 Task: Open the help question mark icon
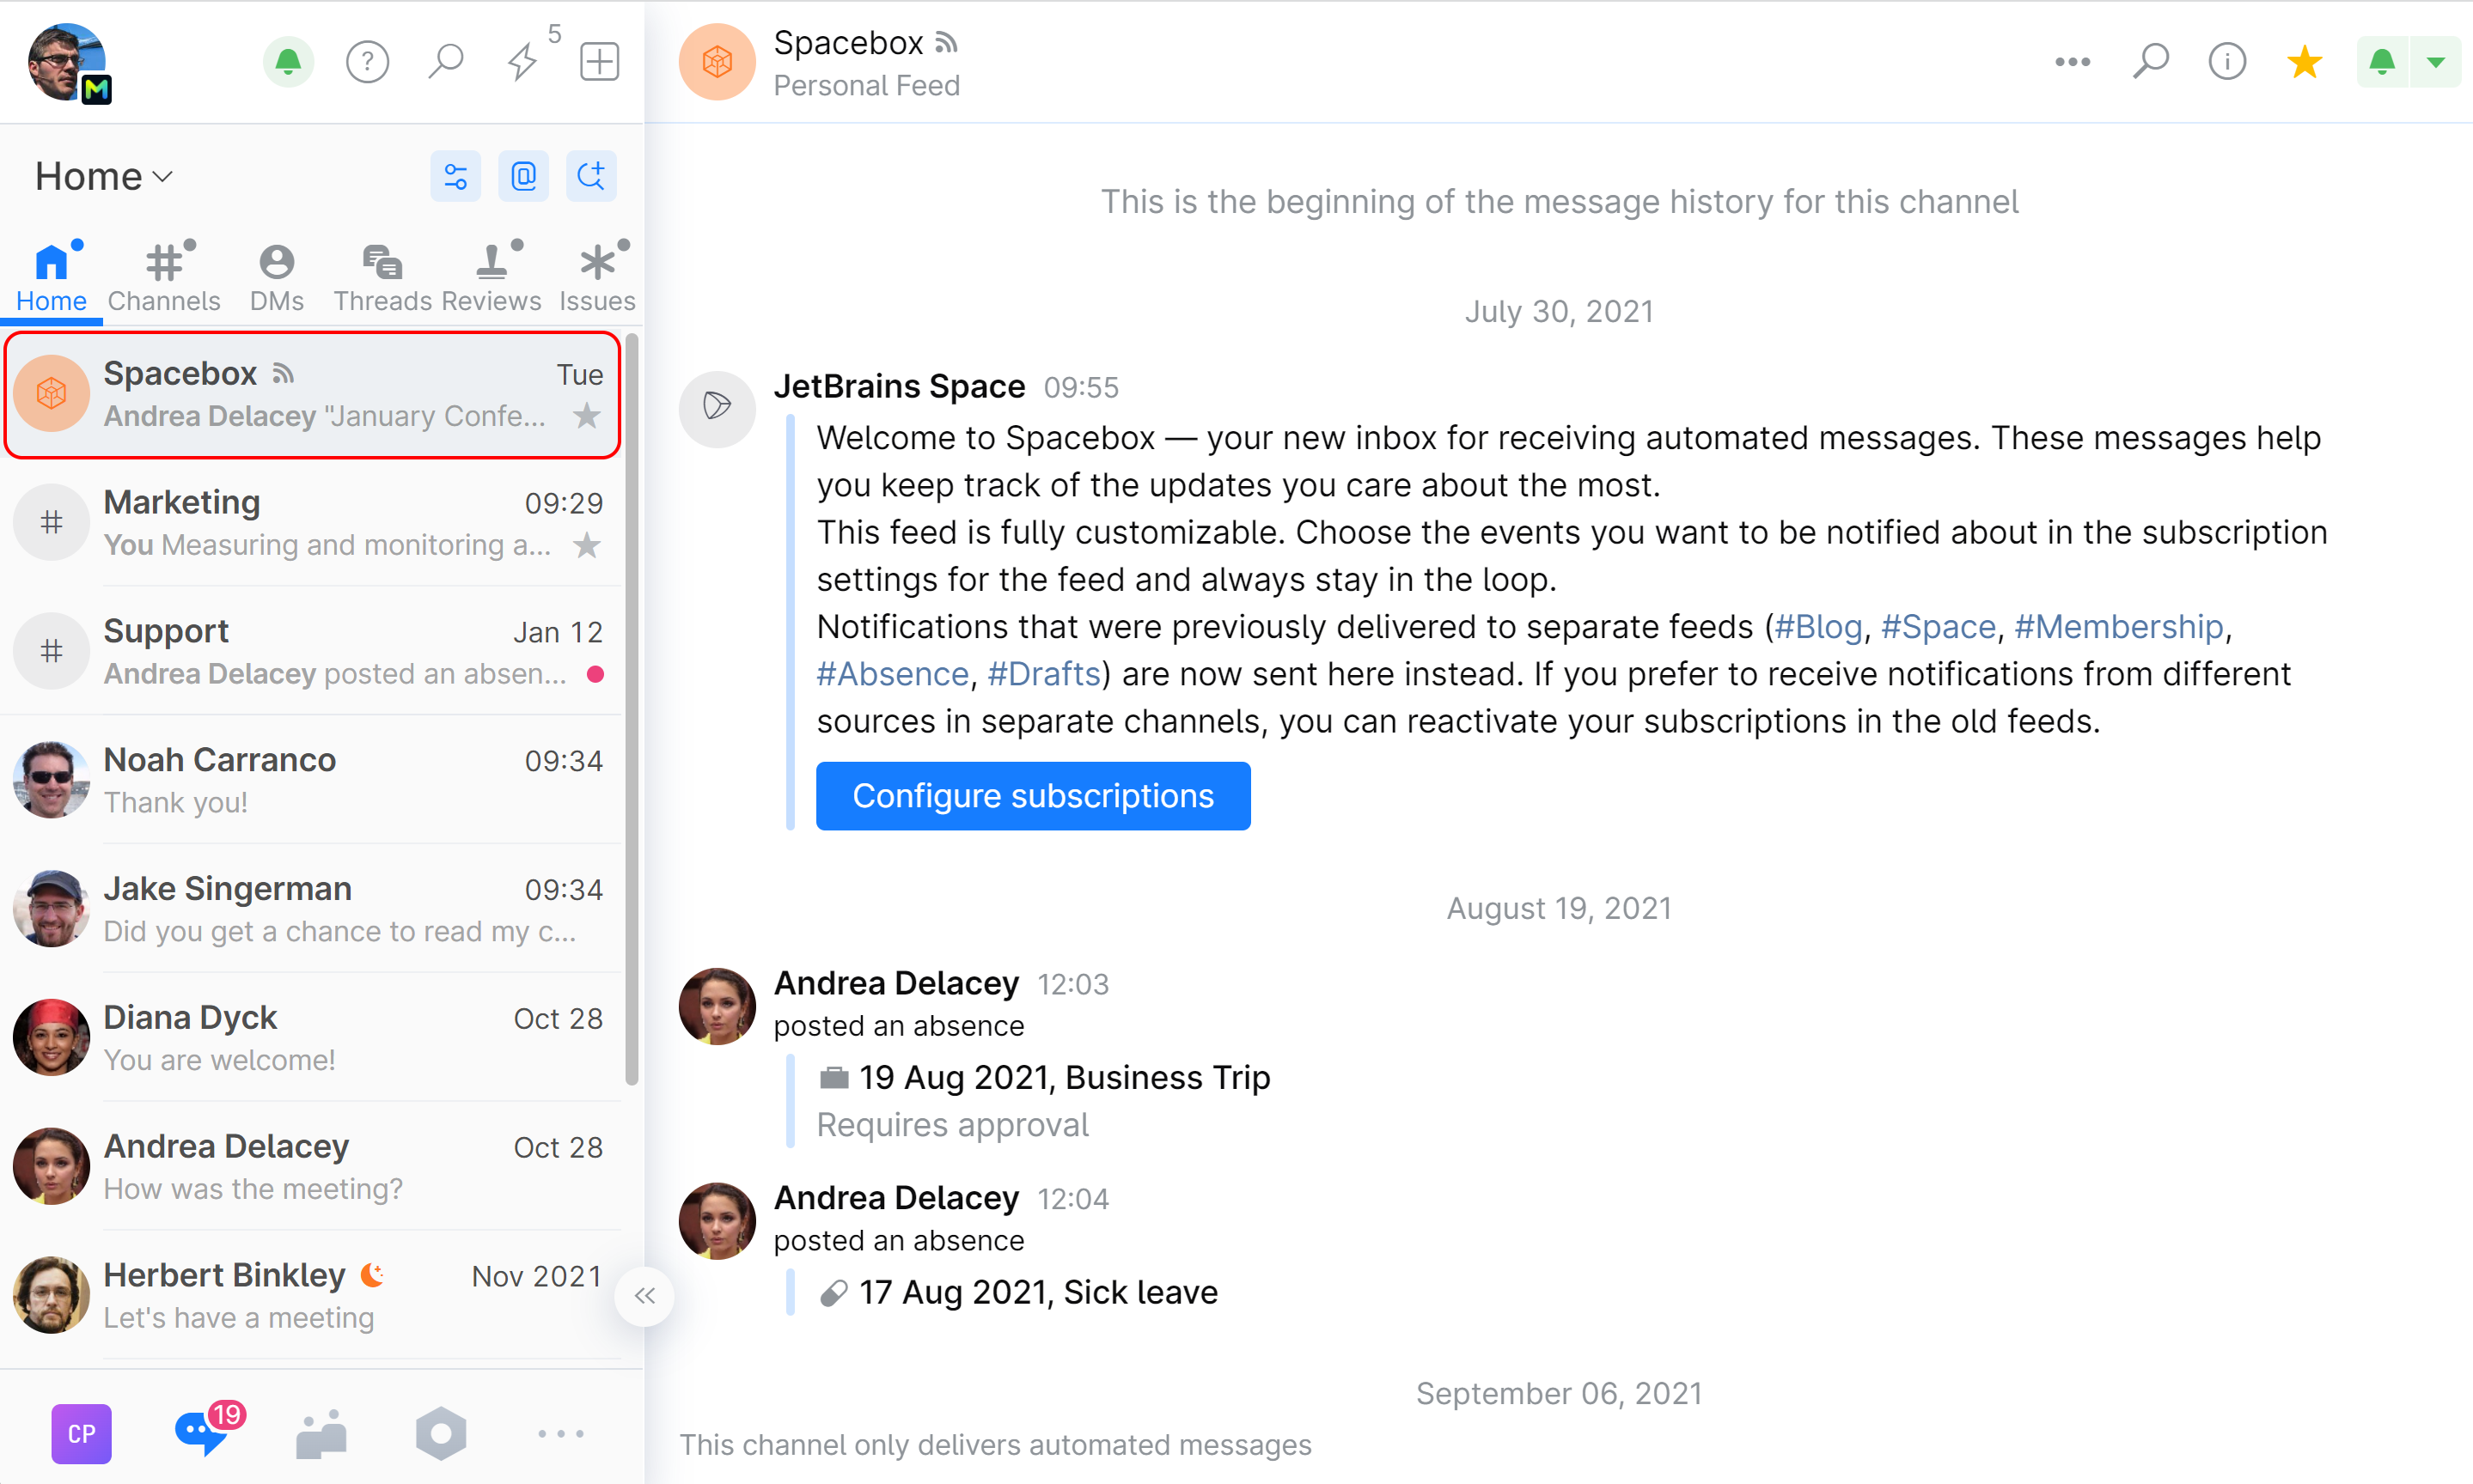pyautogui.click(x=367, y=62)
